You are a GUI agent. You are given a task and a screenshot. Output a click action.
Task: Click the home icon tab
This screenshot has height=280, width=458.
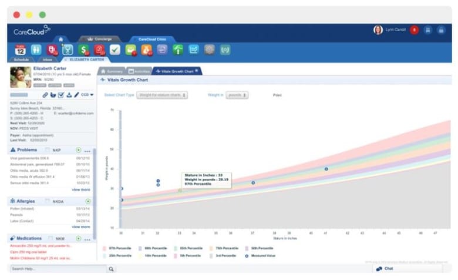pyautogui.click(x=60, y=39)
